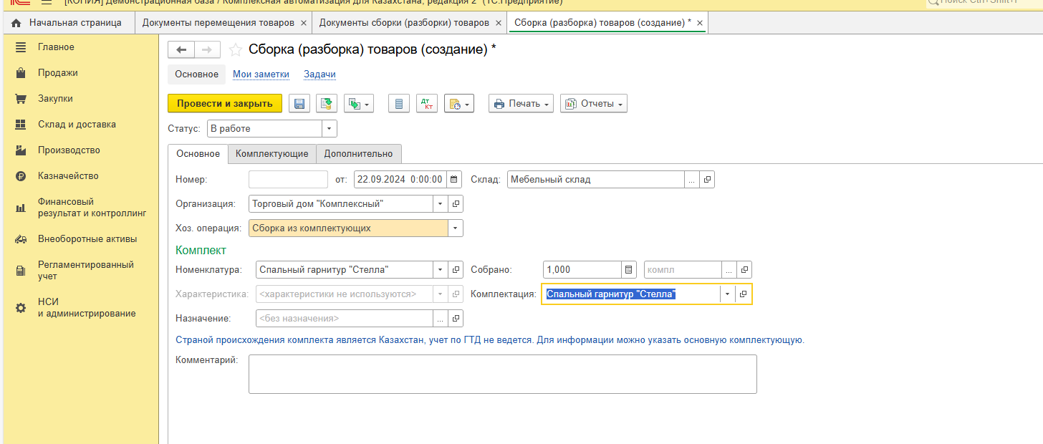Click into the Комментарий text field
The width and height of the screenshot is (1043, 444).
[502, 374]
